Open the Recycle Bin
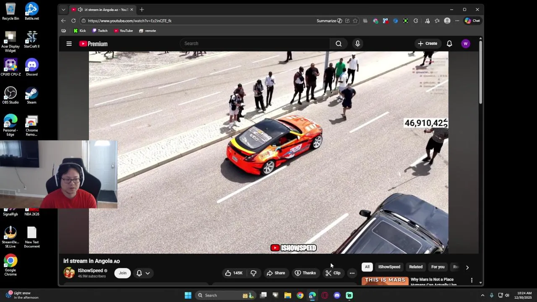 tap(10, 11)
